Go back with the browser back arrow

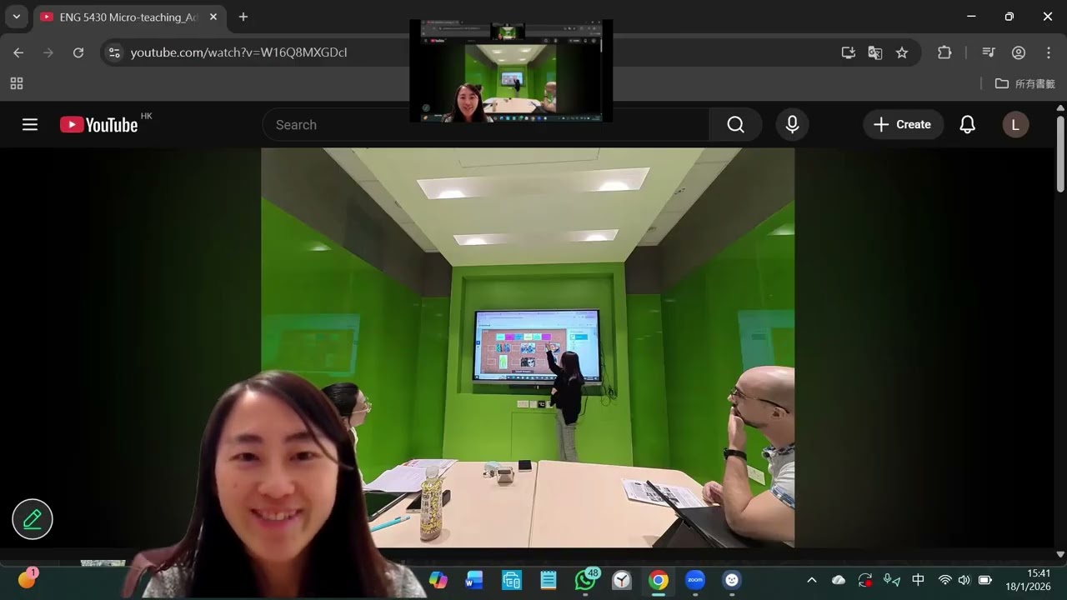point(18,52)
